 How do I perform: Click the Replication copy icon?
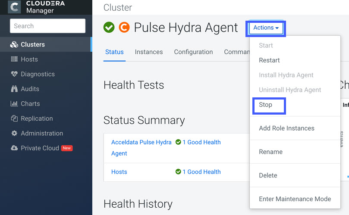[x=14, y=118]
